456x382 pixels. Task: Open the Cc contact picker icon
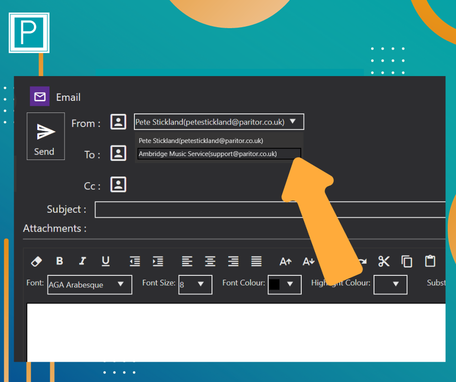click(118, 184)
